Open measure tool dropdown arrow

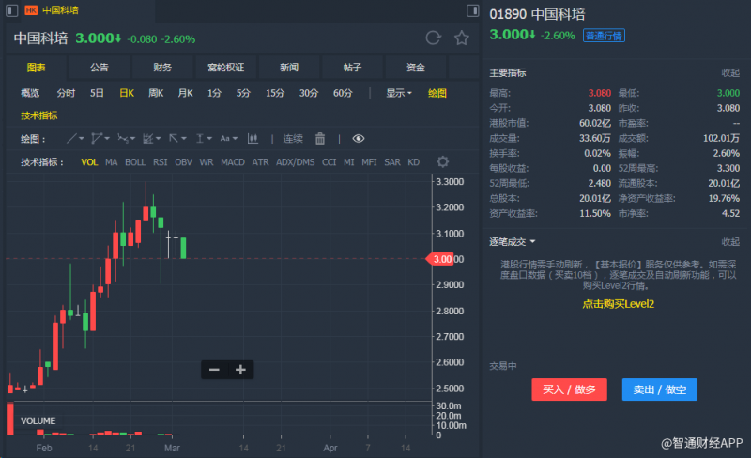coord(209,139)
